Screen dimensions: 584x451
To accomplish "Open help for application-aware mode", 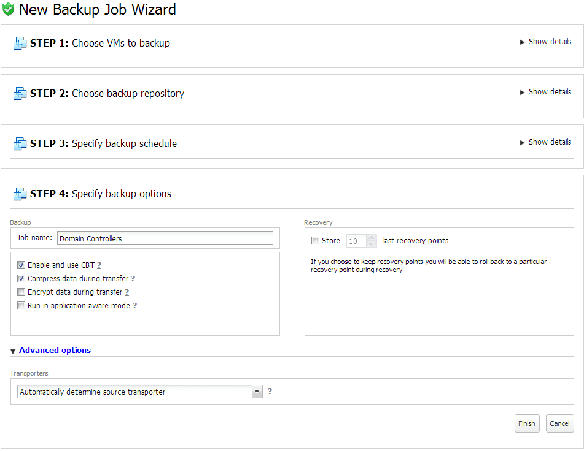I will (135, 306).
